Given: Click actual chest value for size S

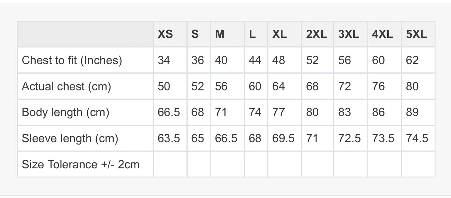Looking at the screenshot, I should 198,86.
